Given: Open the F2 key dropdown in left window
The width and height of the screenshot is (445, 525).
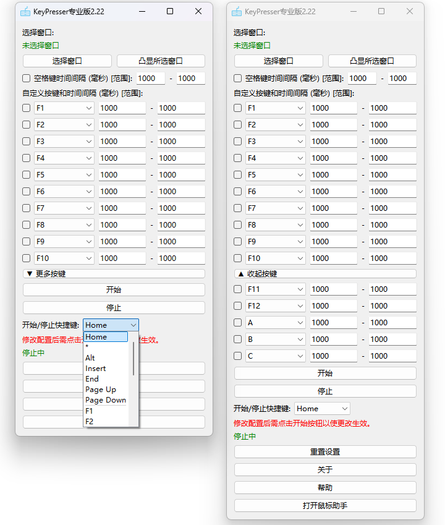Looking at the screenshot, I should 64,125.
